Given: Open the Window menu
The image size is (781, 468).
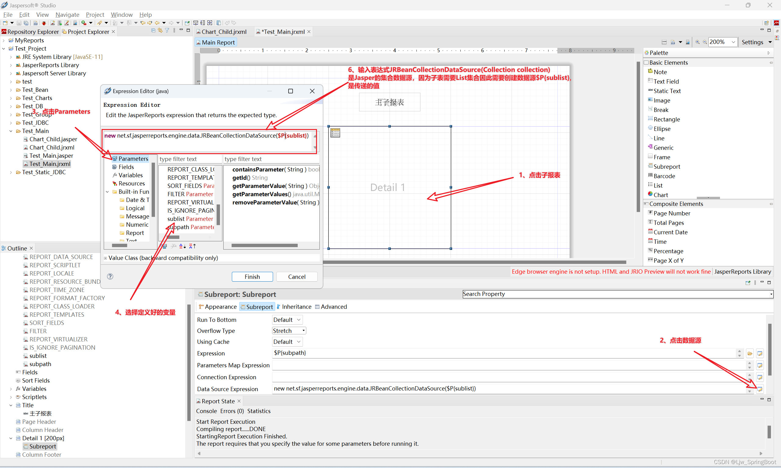Looking at the screenshot, I should click(122, 15).
